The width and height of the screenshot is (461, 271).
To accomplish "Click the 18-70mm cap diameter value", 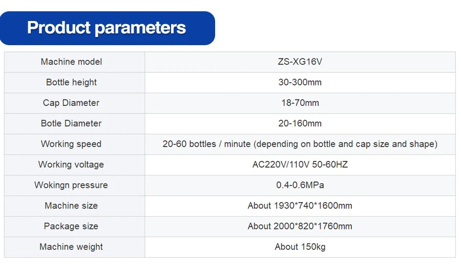I will pos(300,103).
